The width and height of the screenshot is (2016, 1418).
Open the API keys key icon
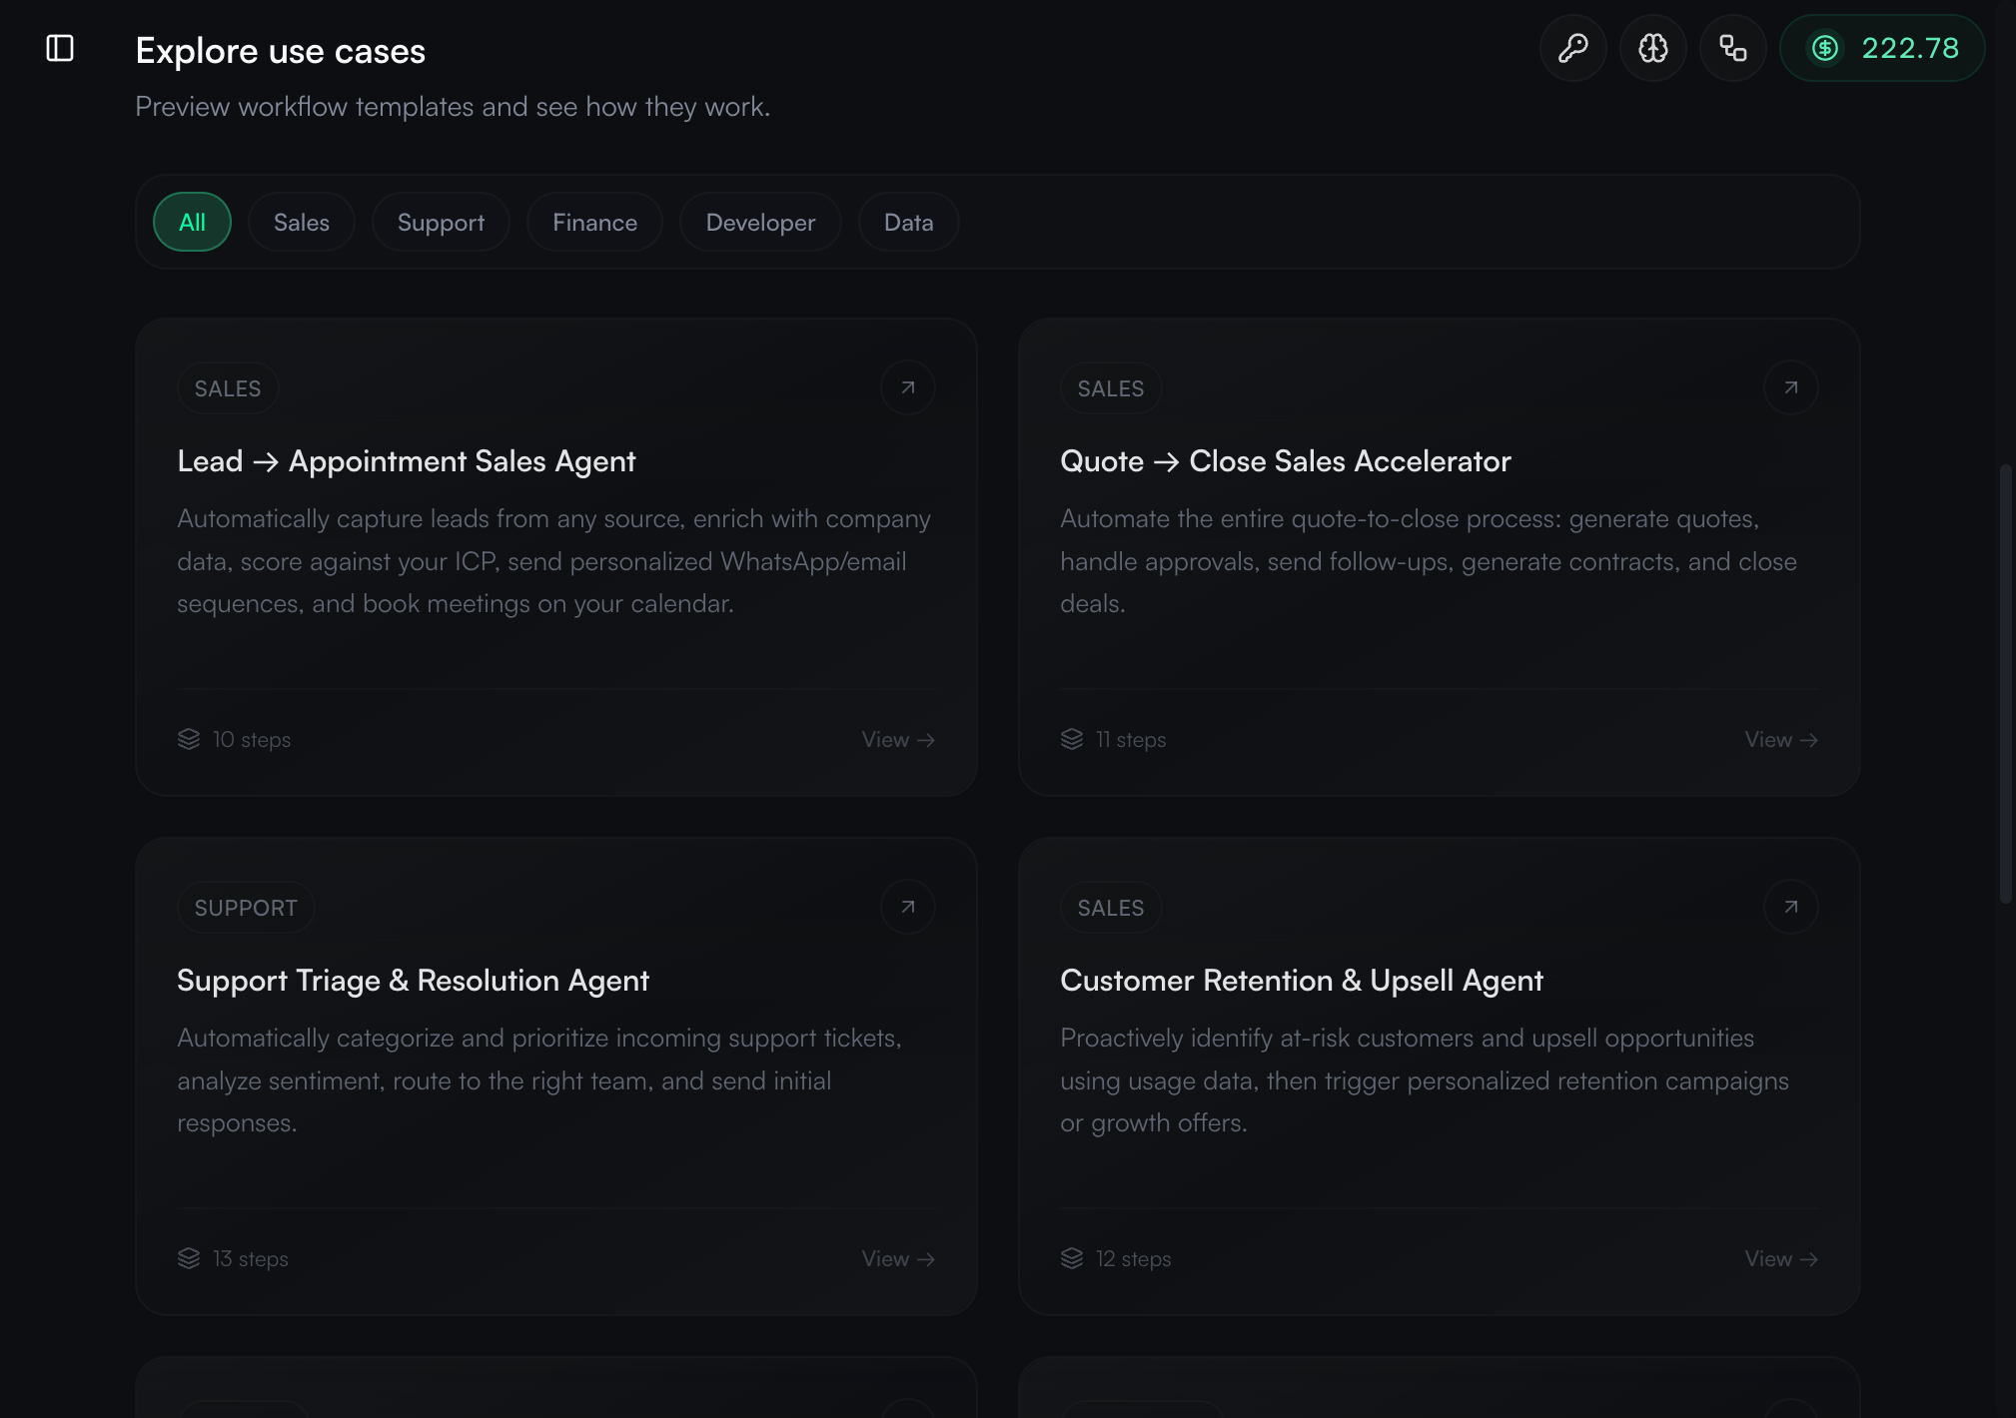point(1572,48)
